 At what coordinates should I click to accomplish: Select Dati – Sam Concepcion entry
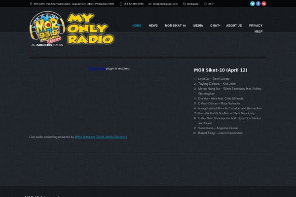coord(229,121)
